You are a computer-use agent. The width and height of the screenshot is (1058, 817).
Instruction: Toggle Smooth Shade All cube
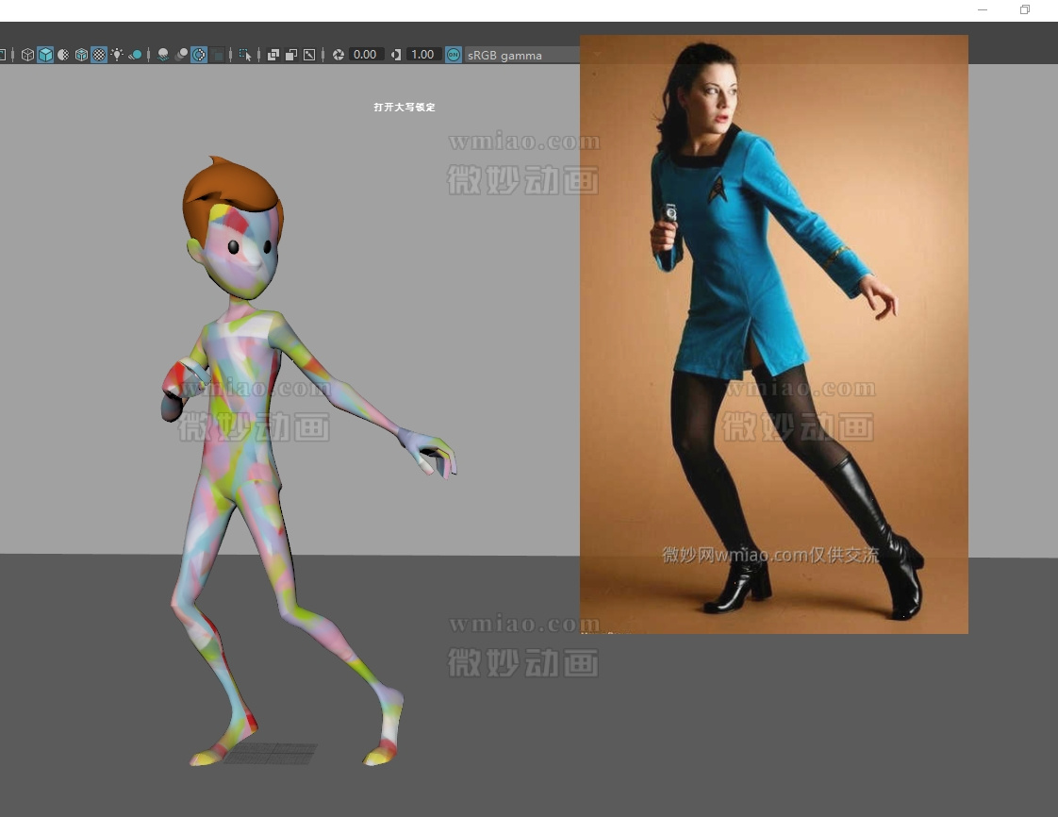pyautogui.click(x=45, y=55)
